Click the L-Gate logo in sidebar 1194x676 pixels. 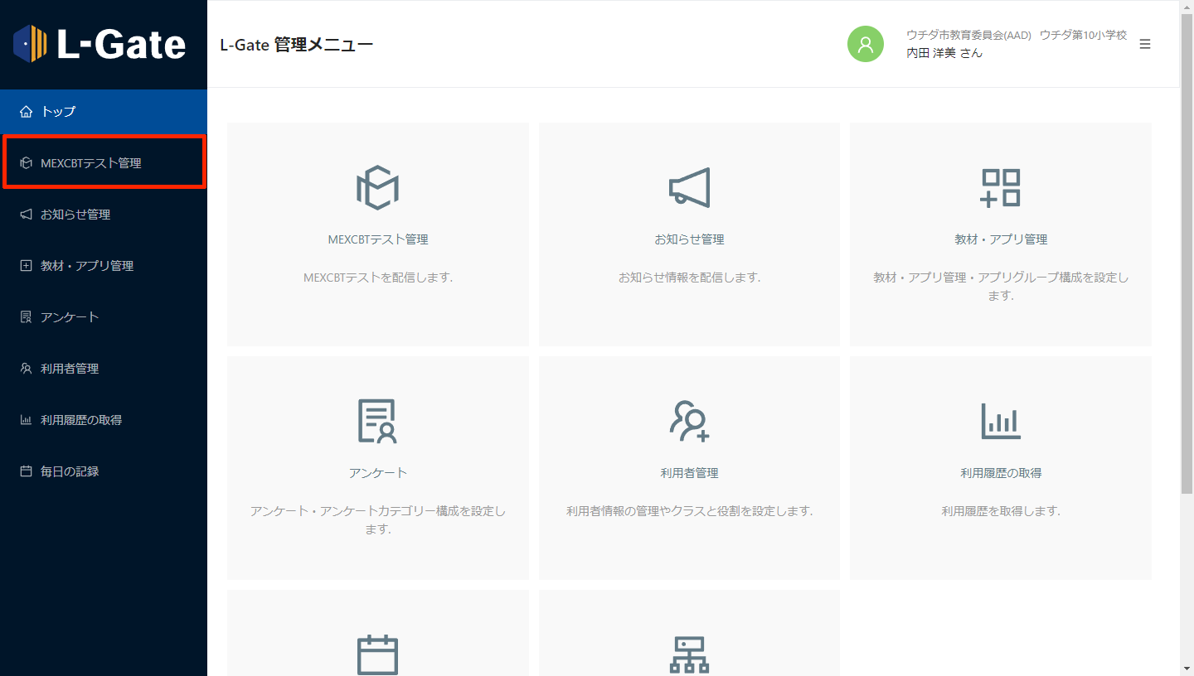99,43
